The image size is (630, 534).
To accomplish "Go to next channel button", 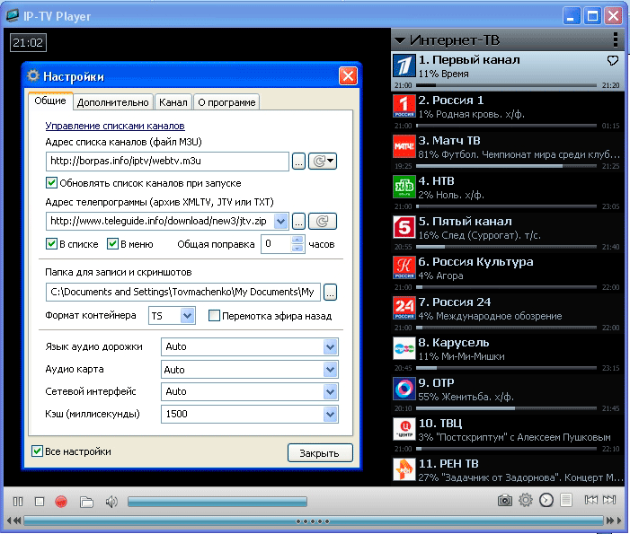I will coord(609,500).
